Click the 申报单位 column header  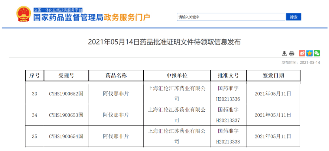pos(177,76)
